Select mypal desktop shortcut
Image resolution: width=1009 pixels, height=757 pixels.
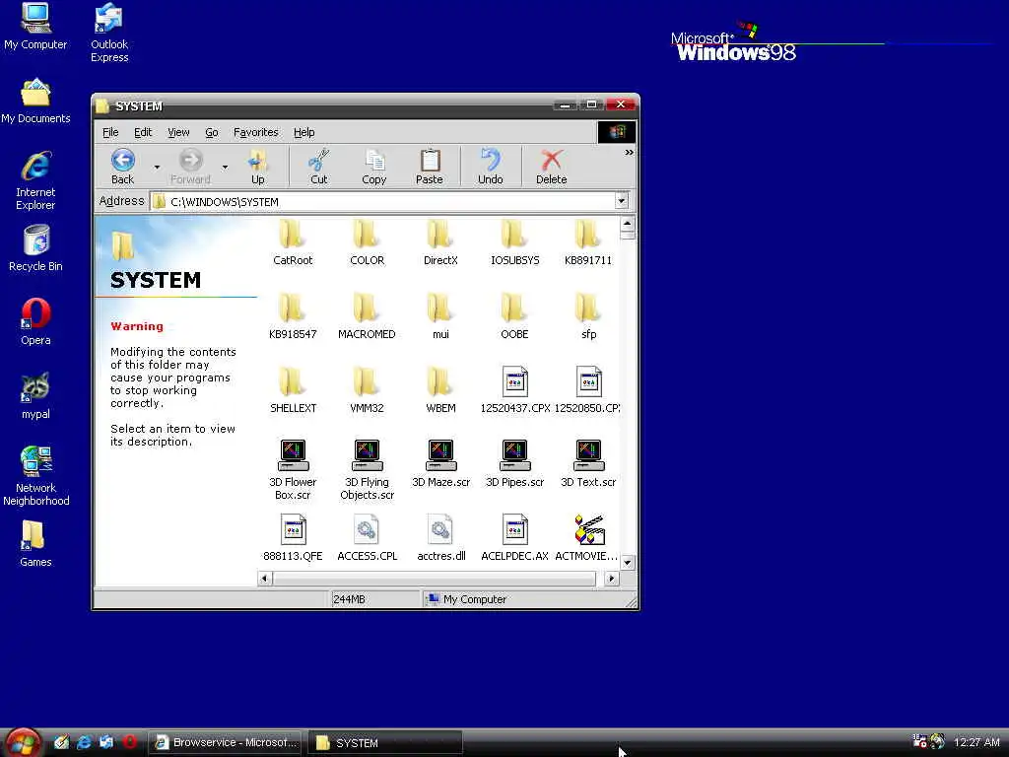pos(35,396)
